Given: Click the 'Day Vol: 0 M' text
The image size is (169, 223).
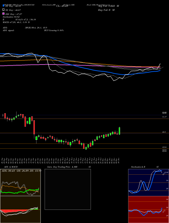Looking at the screenshot, I should [x=106, y=10].
